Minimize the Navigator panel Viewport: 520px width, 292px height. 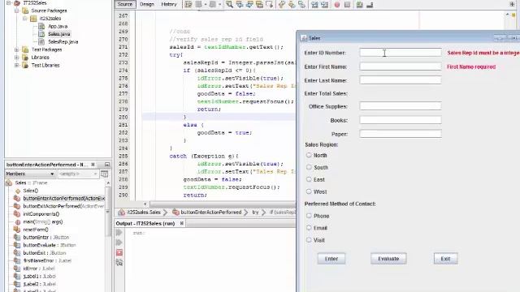(x=107, y=165)
